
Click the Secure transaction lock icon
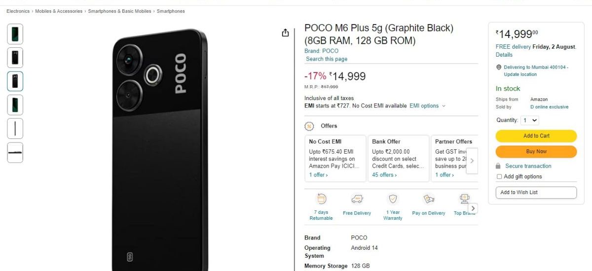point(498,166)
